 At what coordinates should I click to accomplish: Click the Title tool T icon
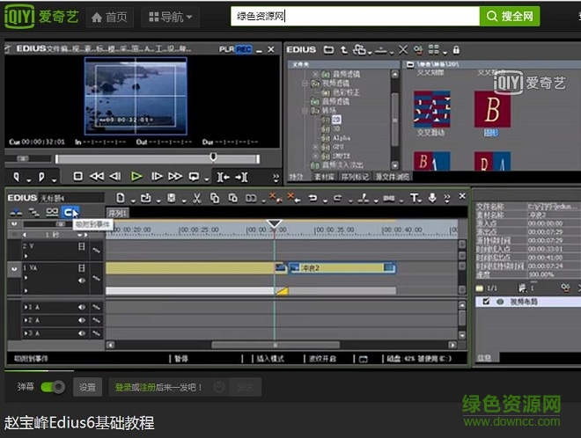[x=416, y=198]
